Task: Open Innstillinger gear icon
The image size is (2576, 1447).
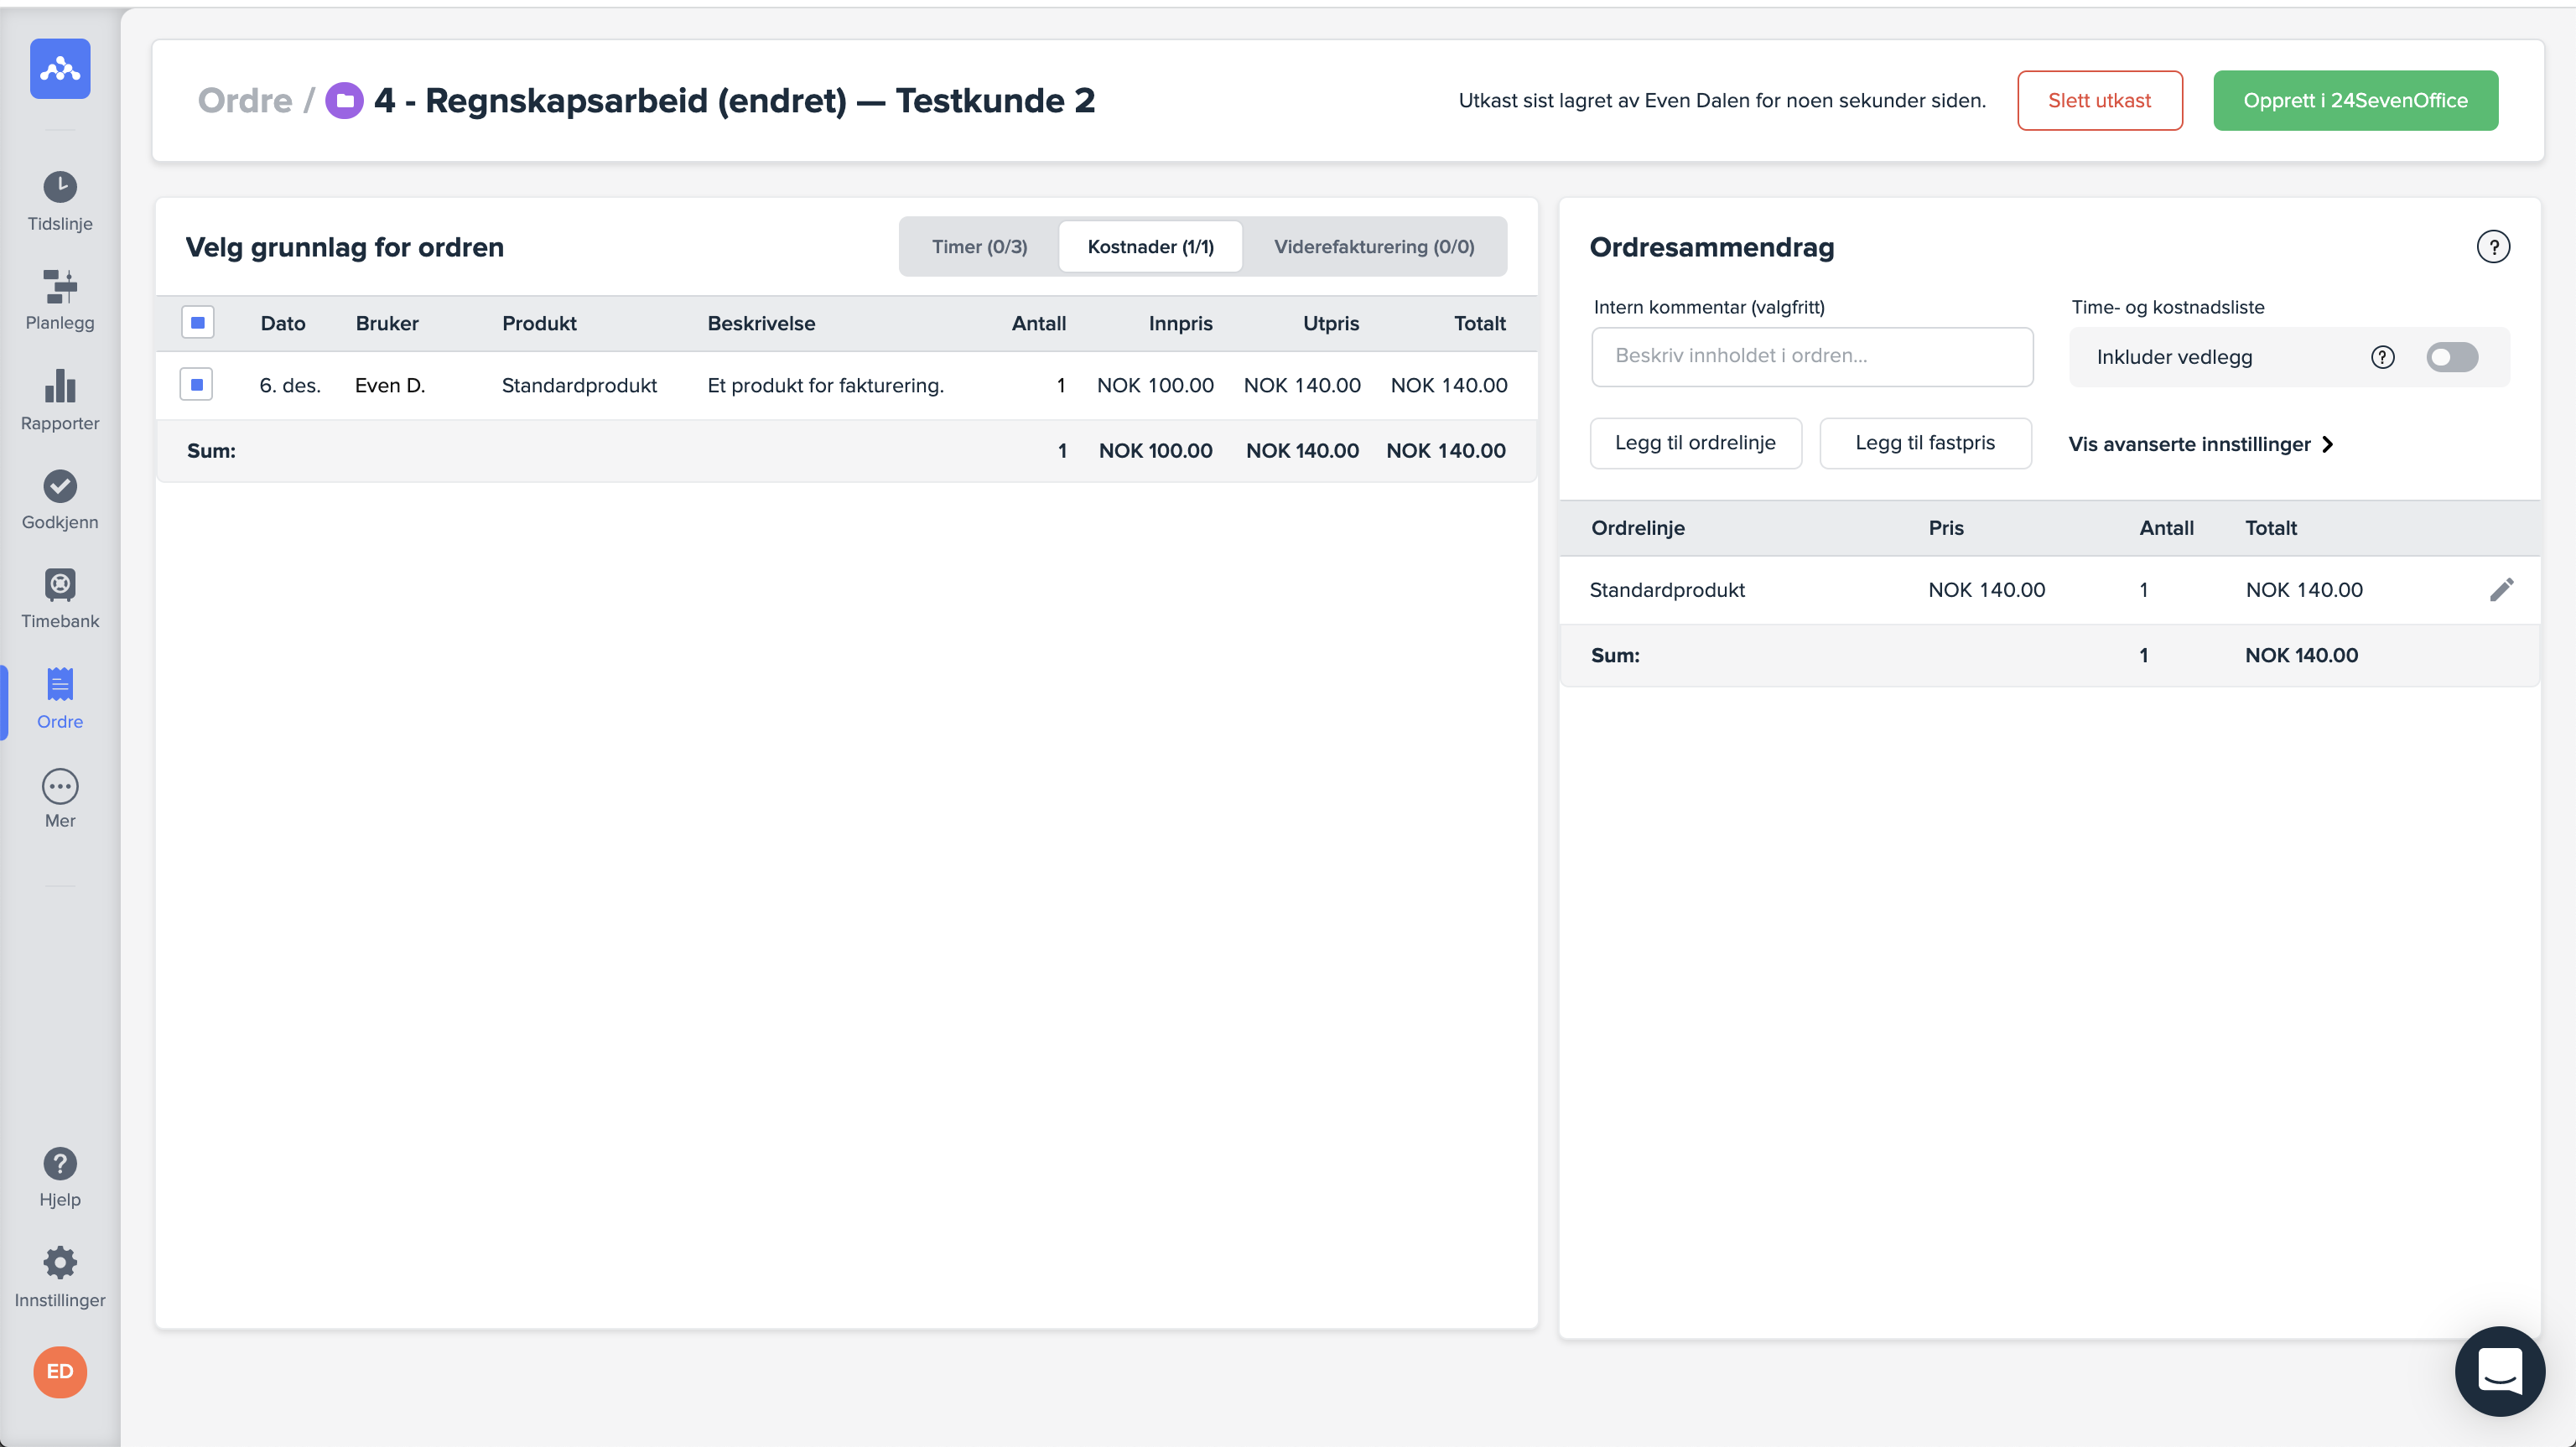Action: (60, 1263)
